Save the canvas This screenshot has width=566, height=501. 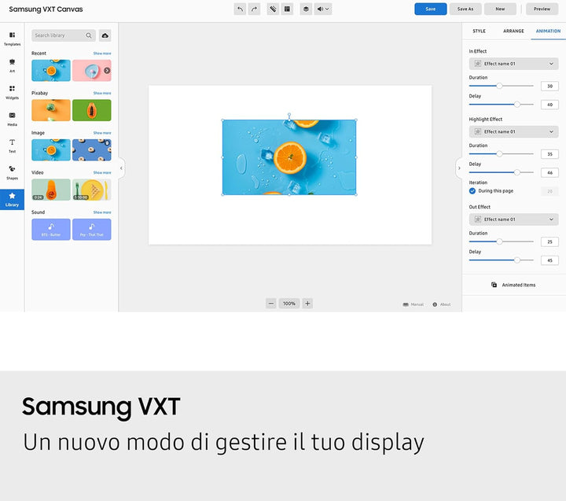[x=430, y=9]
